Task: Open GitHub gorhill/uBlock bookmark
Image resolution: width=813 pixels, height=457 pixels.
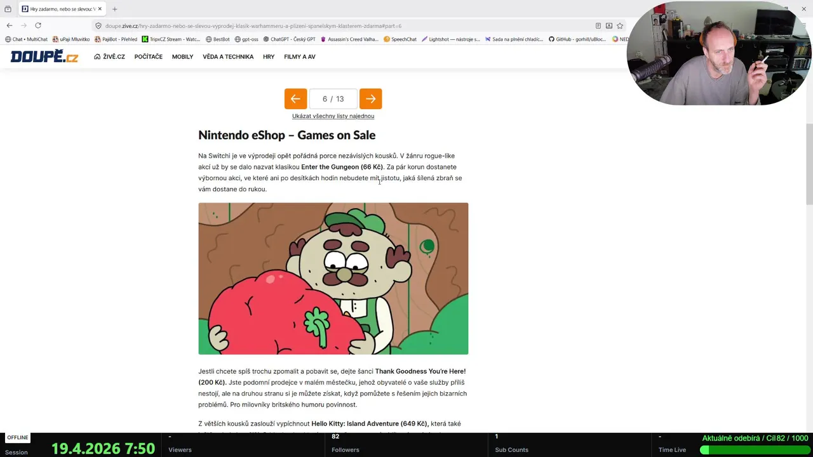Action: pyautogui.click(x=577, y=39)
